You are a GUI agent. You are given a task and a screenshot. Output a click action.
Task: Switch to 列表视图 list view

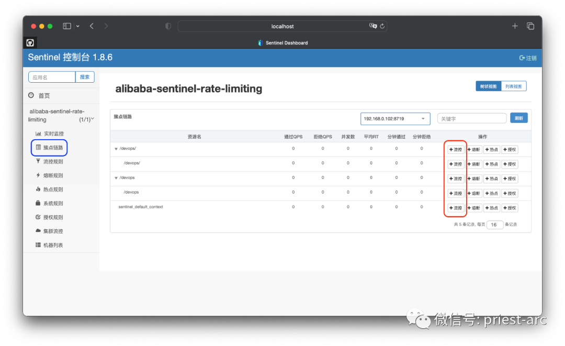(x=514, y=86)
